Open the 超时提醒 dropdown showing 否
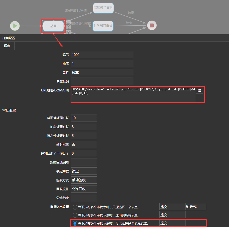The image size is (229, 227). coord(84,144)
